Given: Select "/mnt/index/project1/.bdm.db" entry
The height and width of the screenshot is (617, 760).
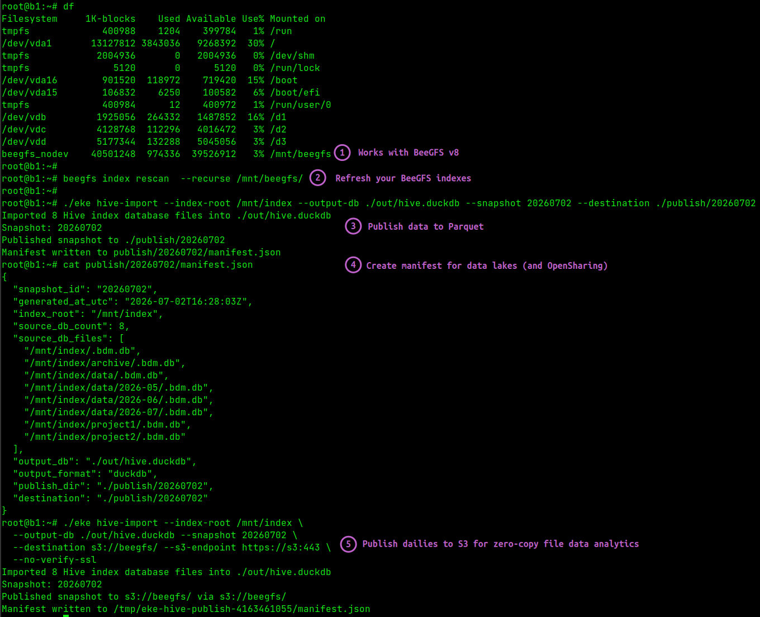Looking at the screenshot, I should [x=108, y=425].
